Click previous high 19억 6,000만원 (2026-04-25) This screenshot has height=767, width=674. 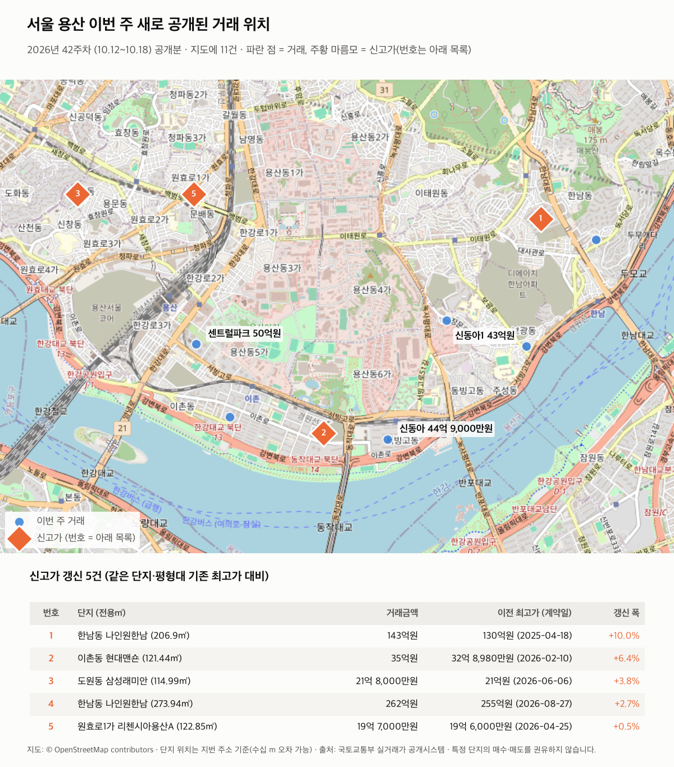click(x=511, y=727)
